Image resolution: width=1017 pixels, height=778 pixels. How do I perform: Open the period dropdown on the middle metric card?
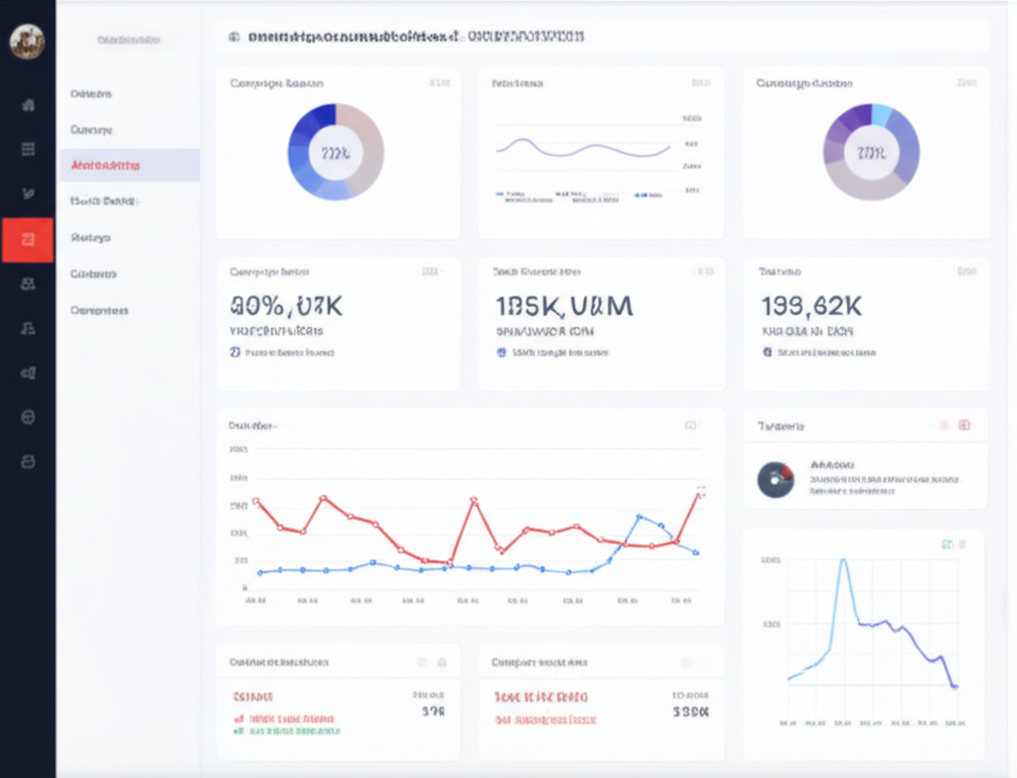coord(708,271)
